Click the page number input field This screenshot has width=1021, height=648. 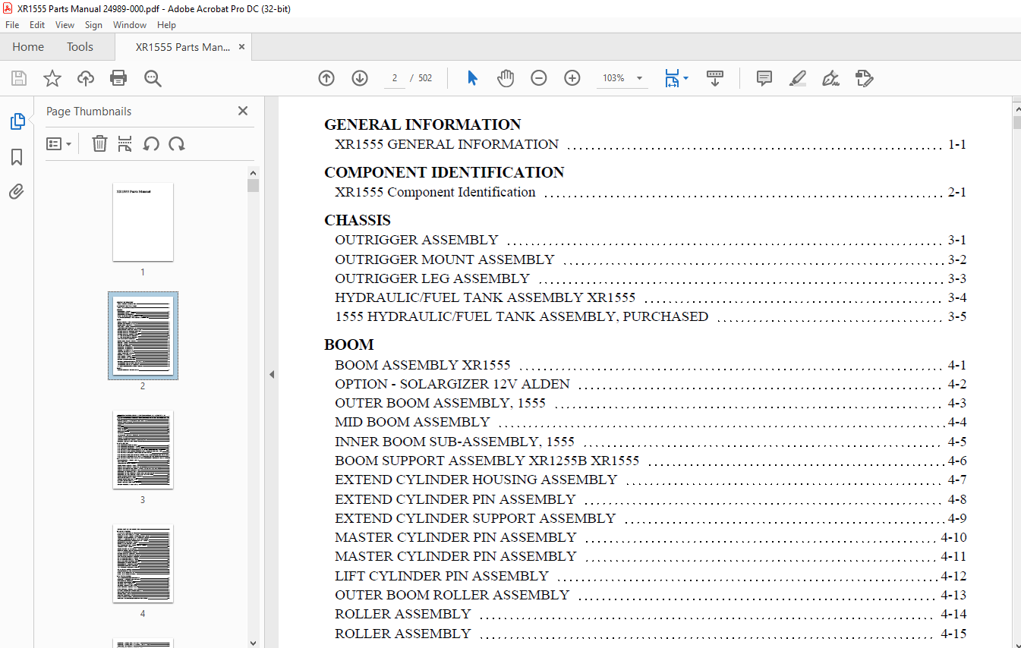click(x=395, y=78)
